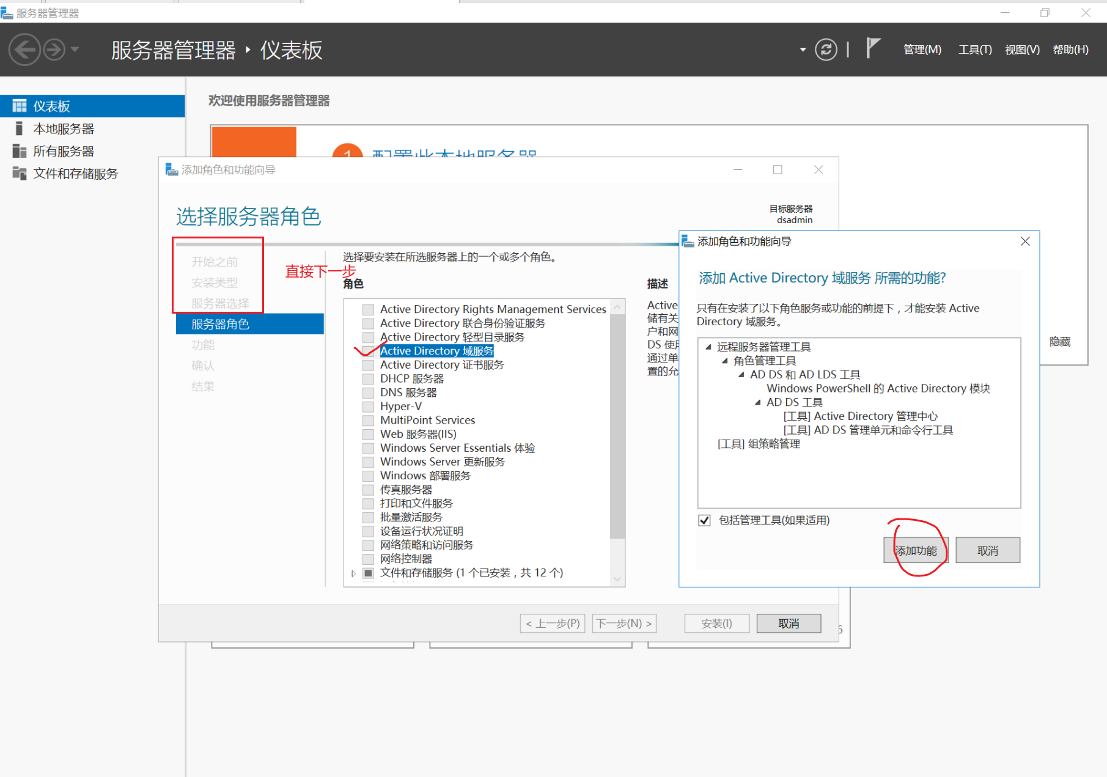Screen dimensions: 1107x777
Task: Click the popup dialog title icon
Action: click(x=688, y=241)
